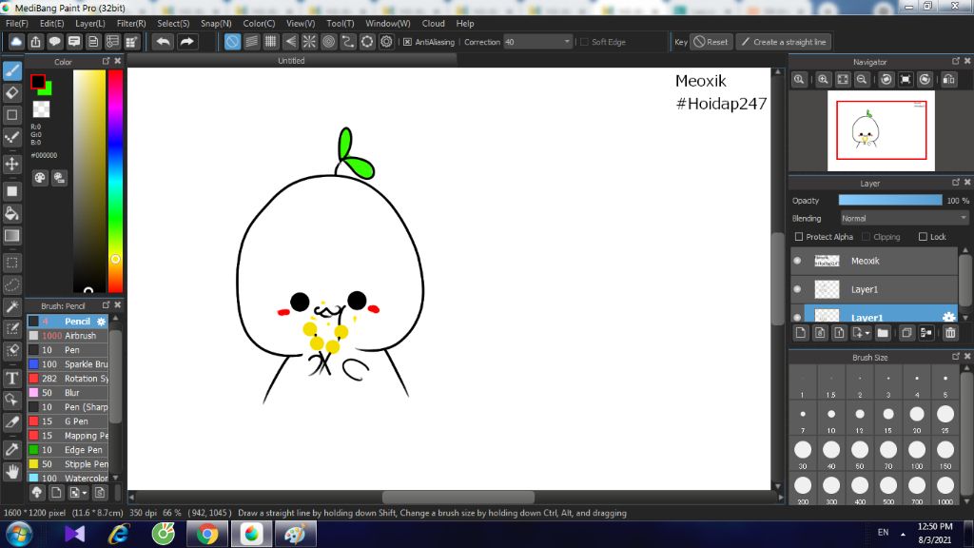Select the Magic Wand tool

click(11, 307)
